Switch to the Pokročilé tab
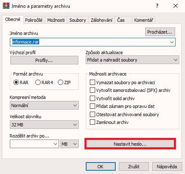 [x=34, y=20]
